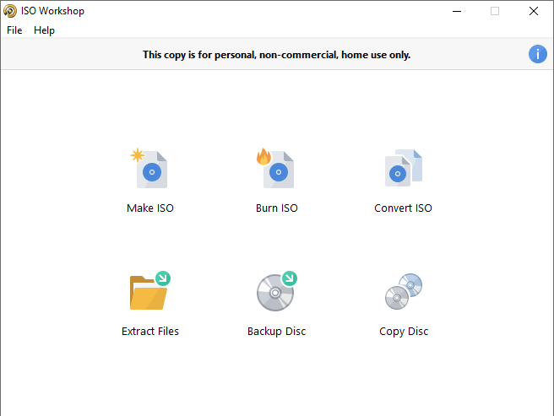Screen dimensions: 554x416
Task: Click the personal non-commercial use notice text
Action: 276,55
